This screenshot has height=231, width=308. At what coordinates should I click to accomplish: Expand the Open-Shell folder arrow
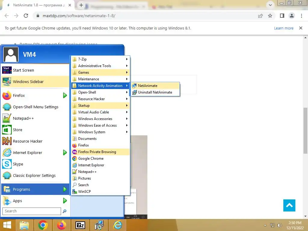[x=127, y=92]
